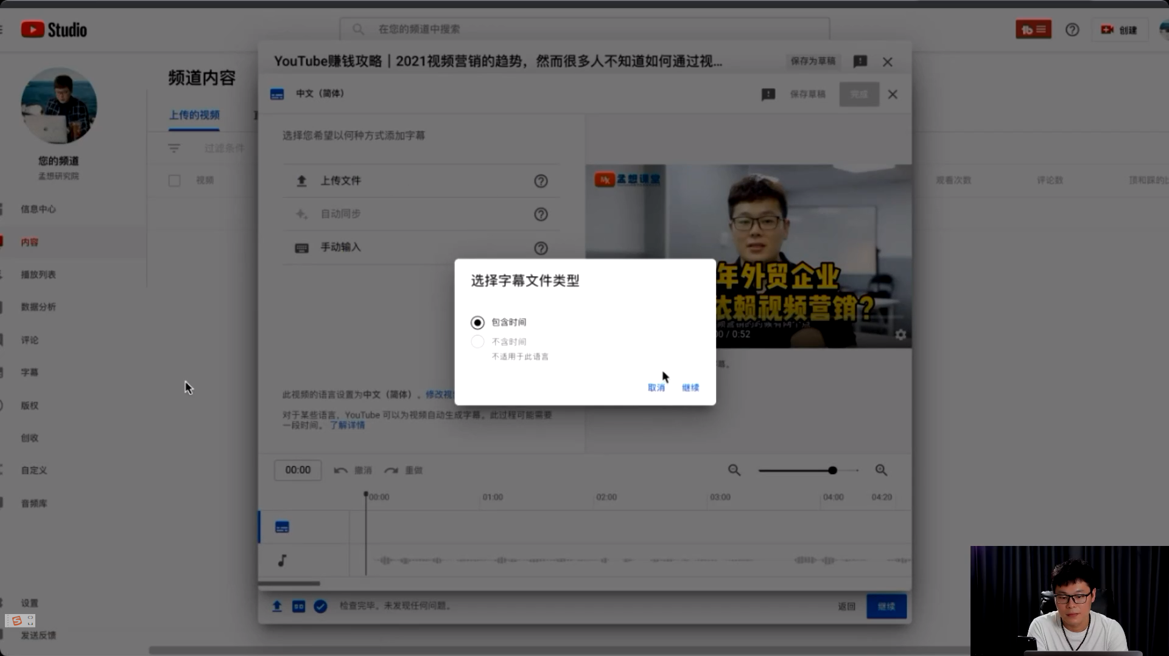Click the help icon beside 手动输入
Viewport: 1169px width, 656px height.
[541, 248]
